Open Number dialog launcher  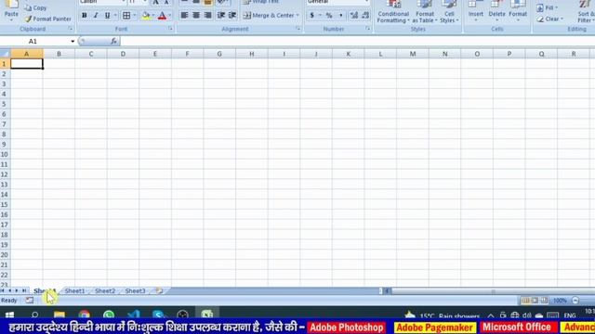coord(368,29)
